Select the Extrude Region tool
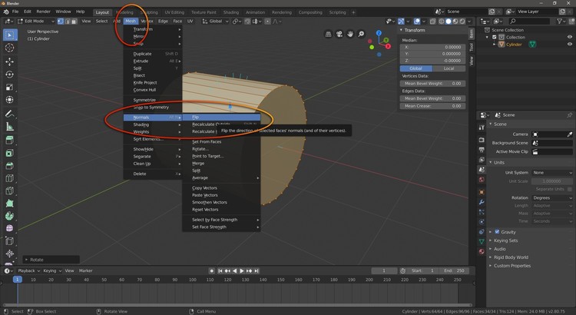Image resolution: width=576 pixels, height=315 pixels. pos(10,141)
